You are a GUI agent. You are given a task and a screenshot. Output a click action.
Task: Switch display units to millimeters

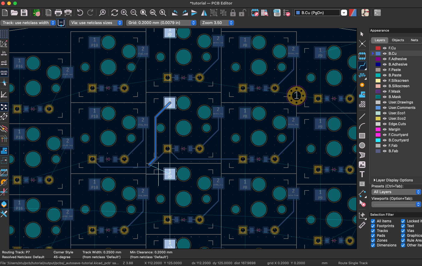[x=4, y=72]
